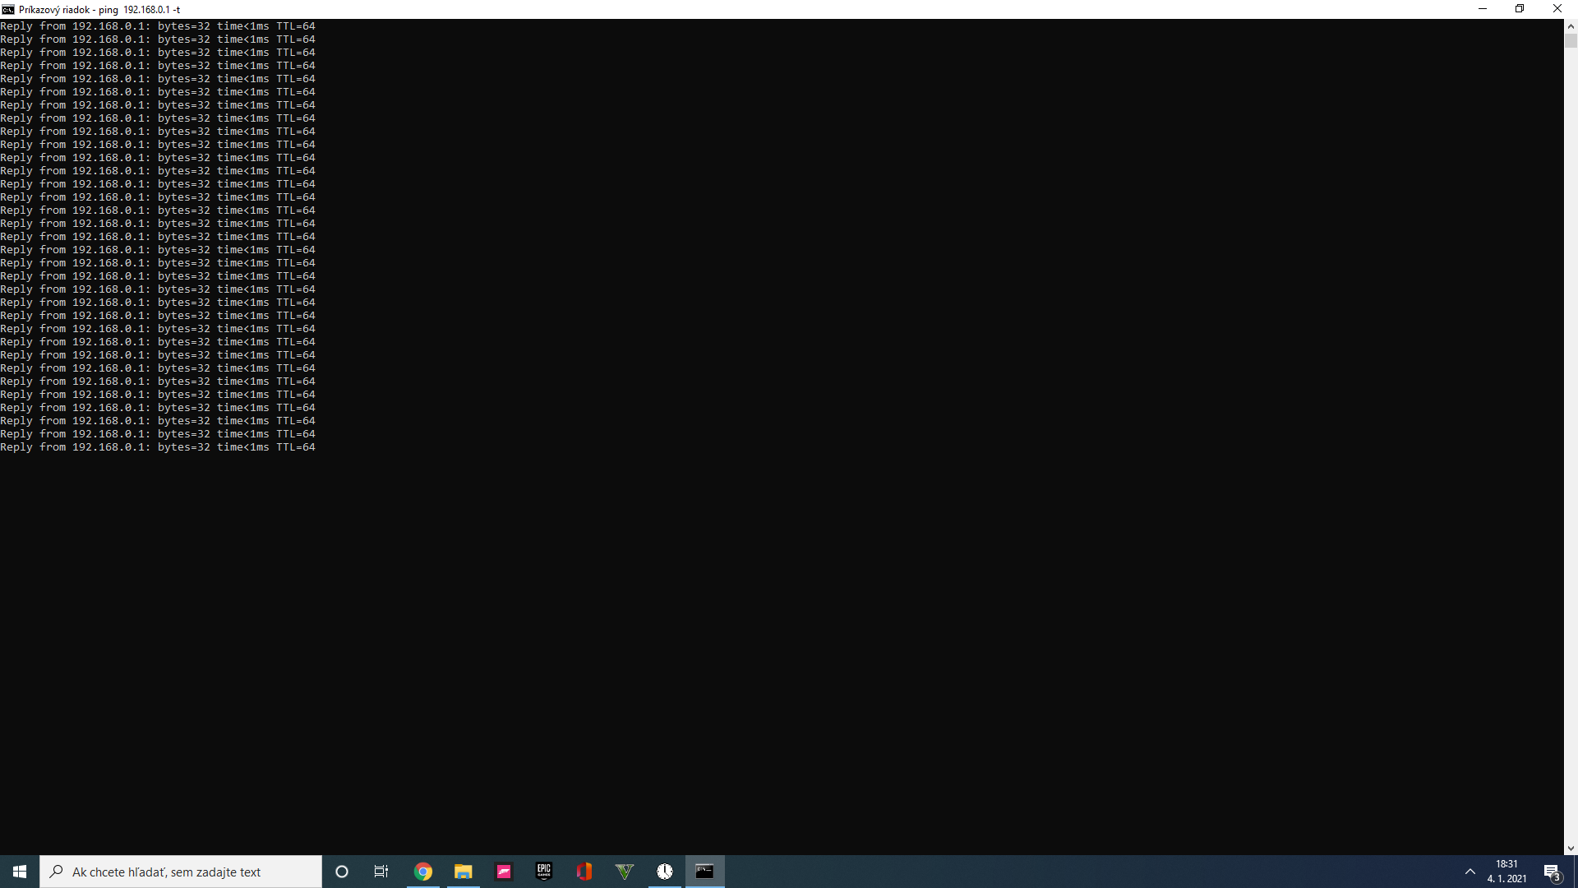Click the scrollbar up arrow

tap(1571, 25)
